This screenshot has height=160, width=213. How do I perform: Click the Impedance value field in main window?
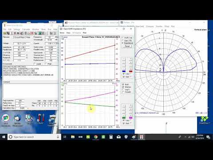[x=22, y=47]
